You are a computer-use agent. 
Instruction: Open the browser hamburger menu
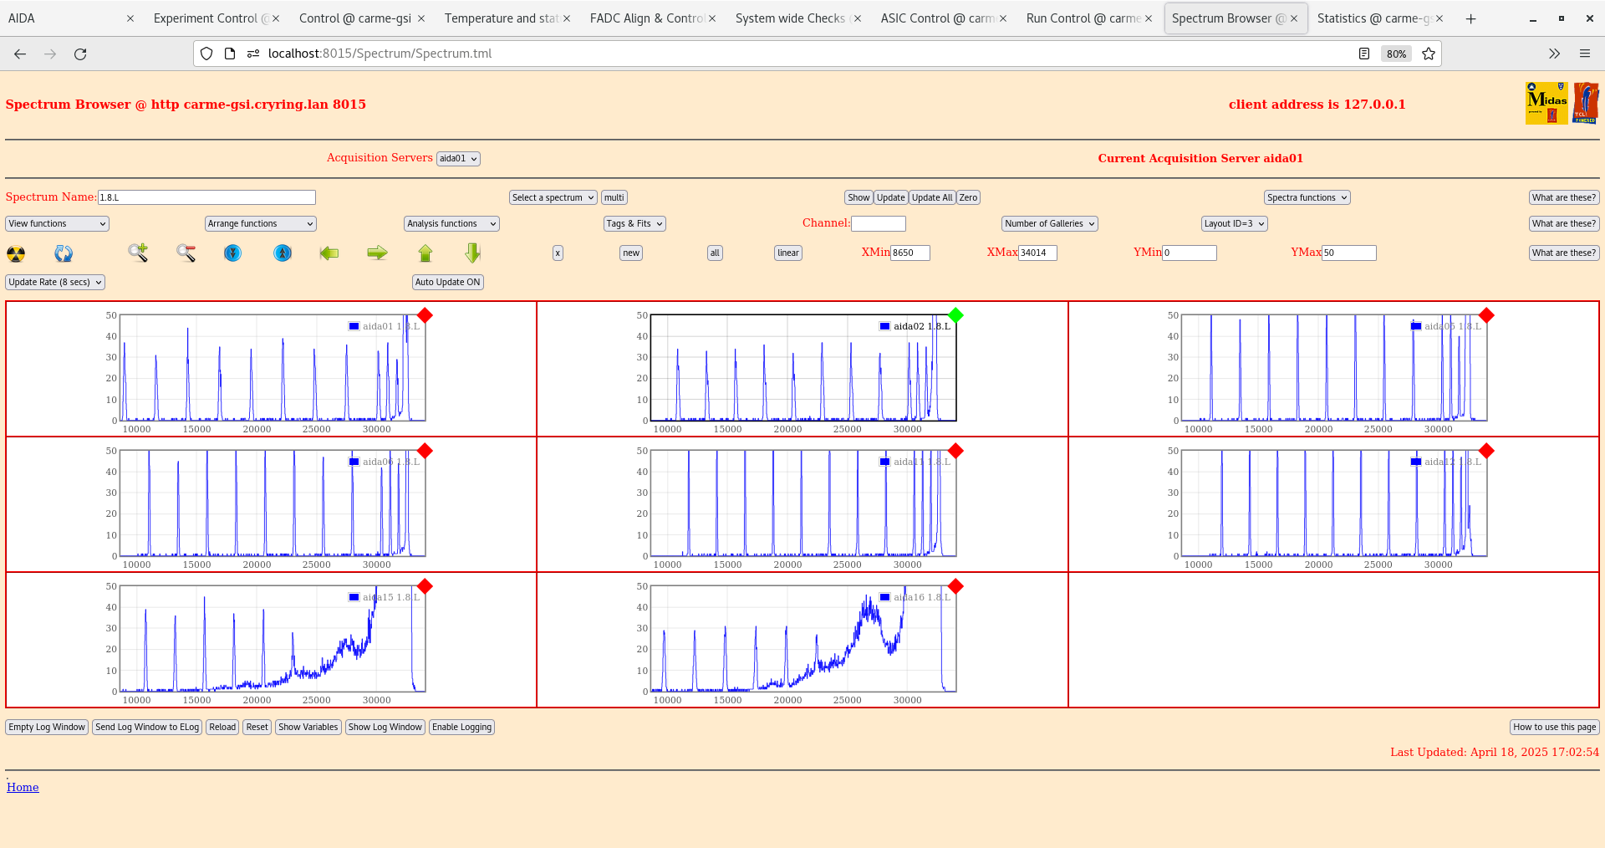click(1584, 54)
